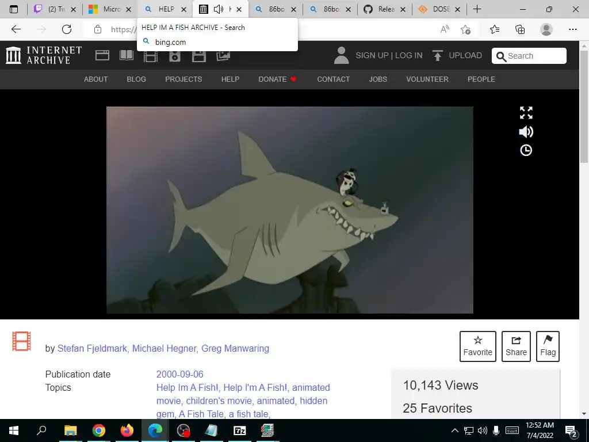Open the taskbar clock and date
589x442 pixels.
540,430
